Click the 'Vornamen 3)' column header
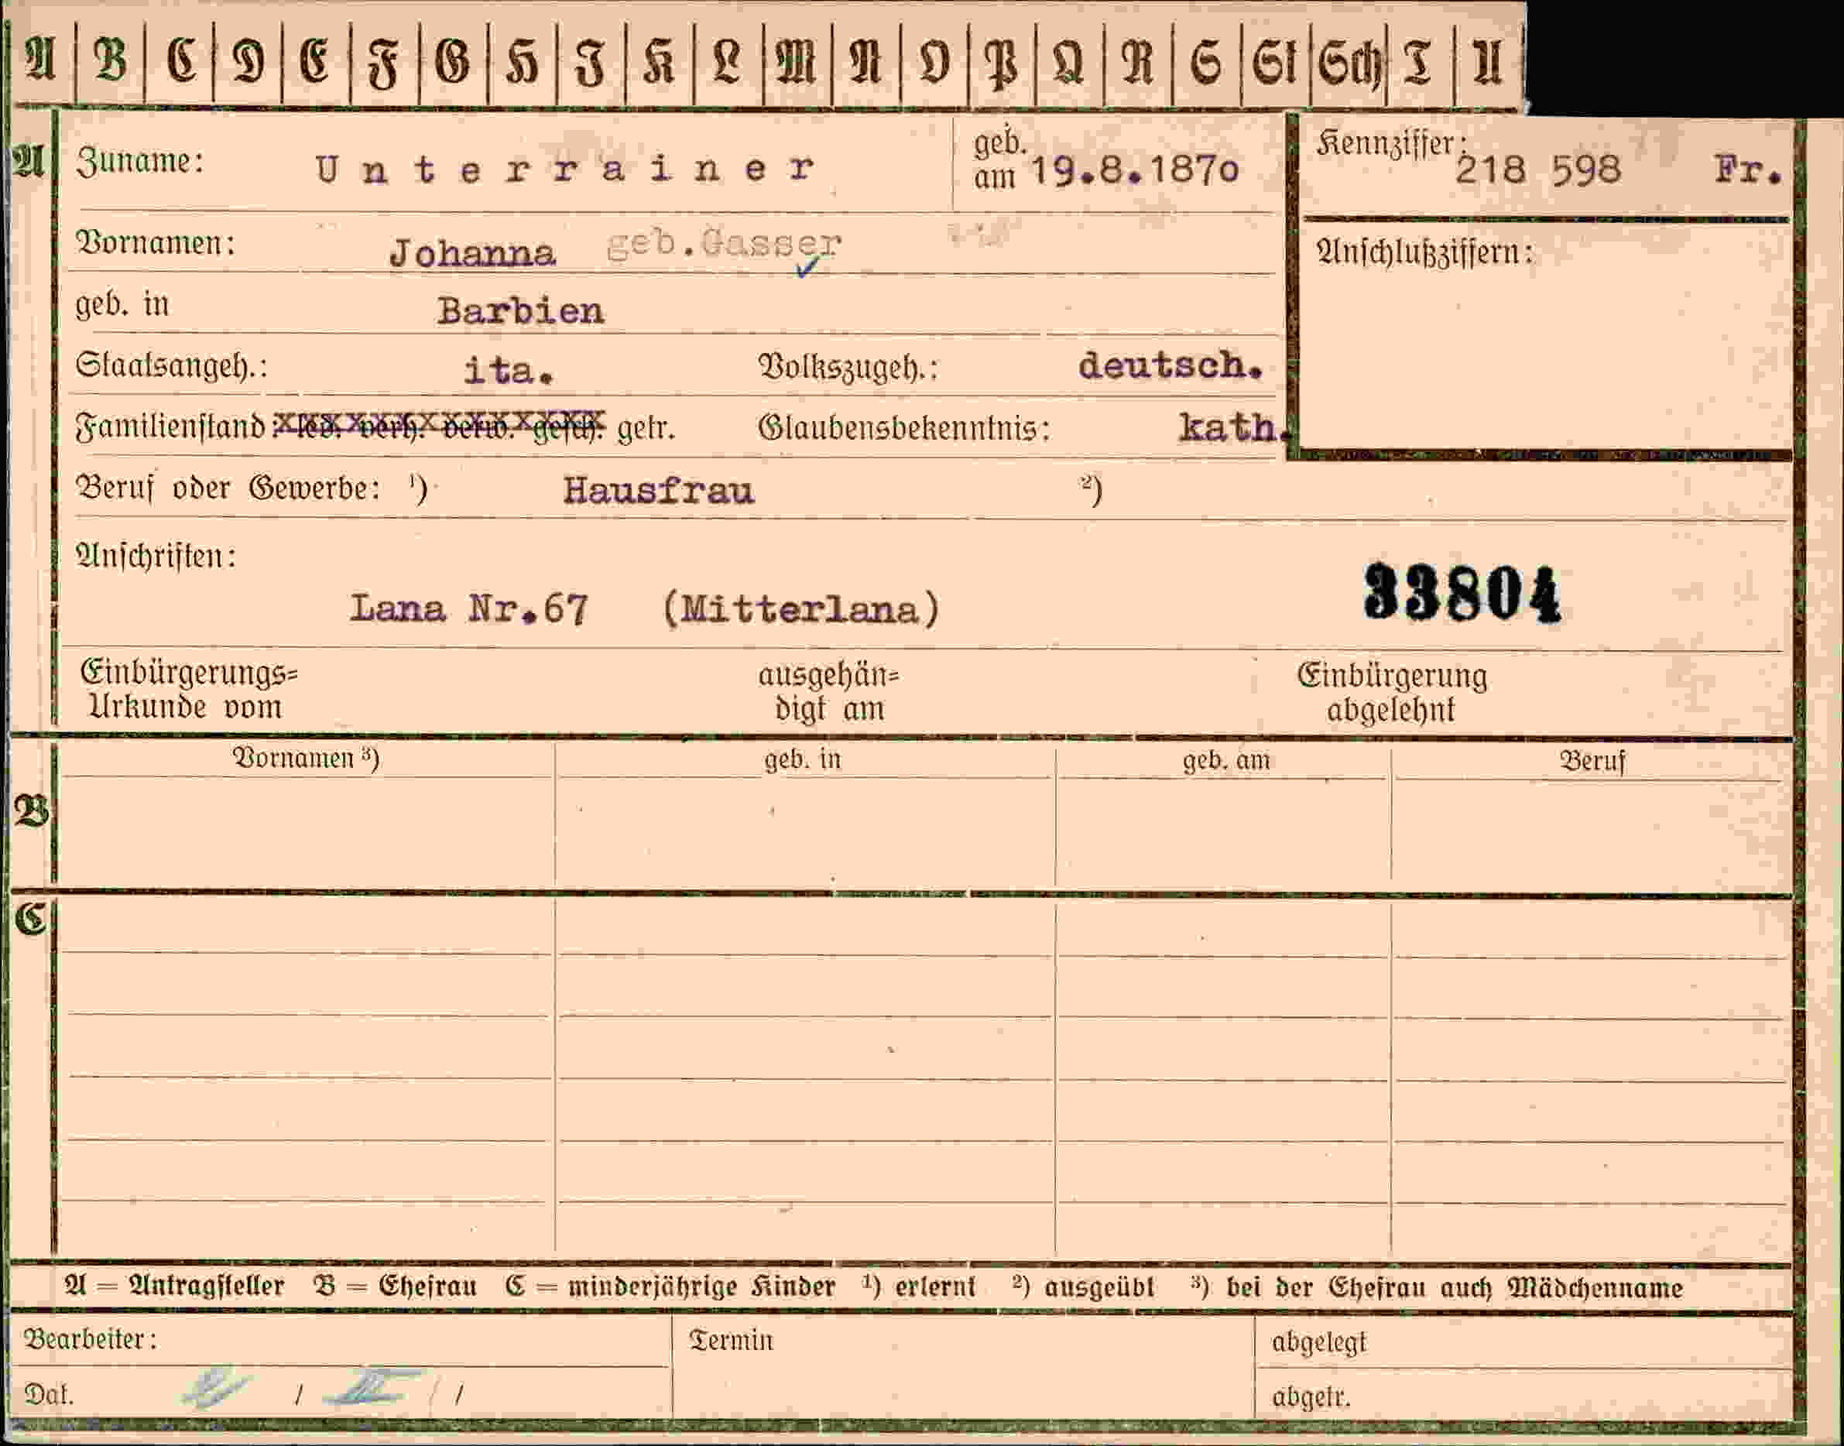The width and height of the screenshot is (1844, 1446). [x=306, y=758]
